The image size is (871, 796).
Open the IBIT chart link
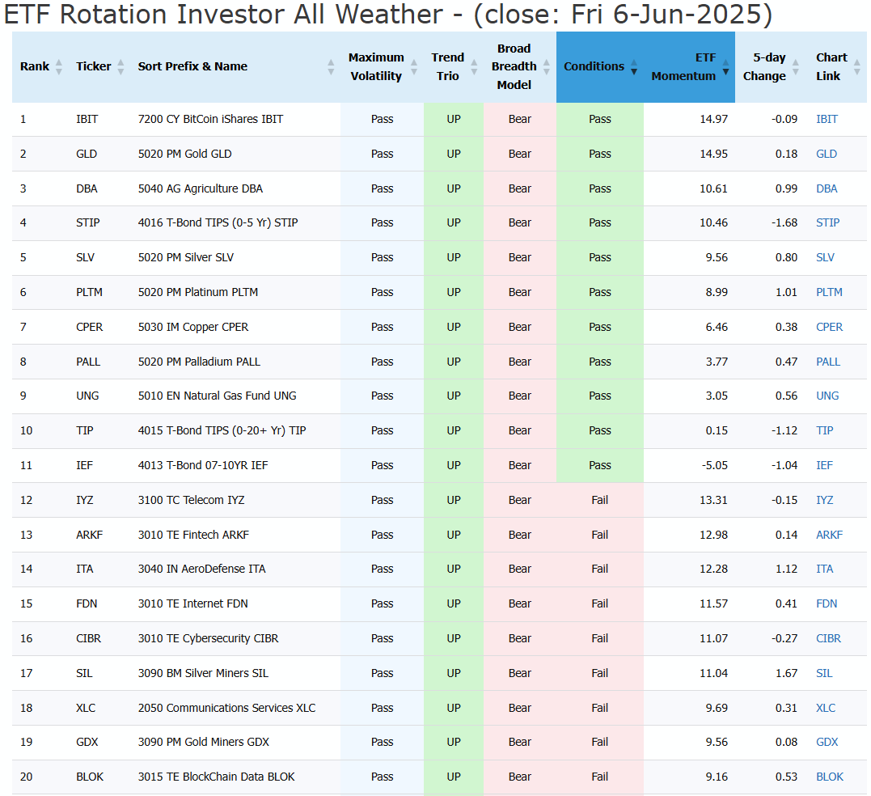[x=827, y=119]
